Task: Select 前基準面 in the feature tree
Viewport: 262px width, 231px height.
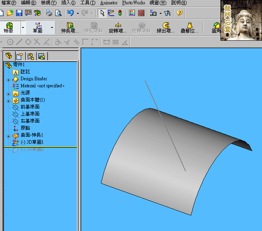Action: coord(30,107)
